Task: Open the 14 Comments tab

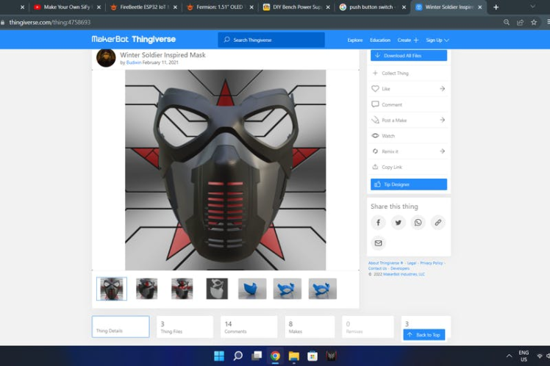Action: [x=249, y=327]
